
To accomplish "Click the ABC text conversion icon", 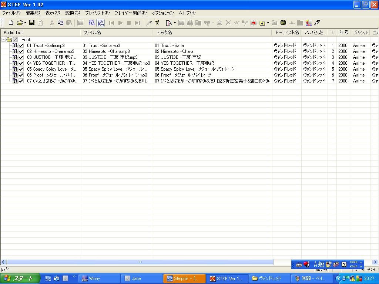I will click(x=237, y=23).
